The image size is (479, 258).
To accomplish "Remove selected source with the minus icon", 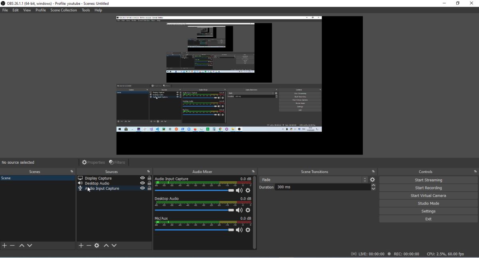I will 89,246.
